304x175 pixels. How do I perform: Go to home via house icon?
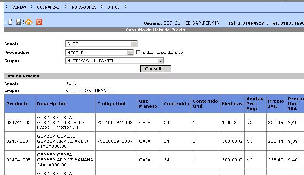[x=29, y=22]
